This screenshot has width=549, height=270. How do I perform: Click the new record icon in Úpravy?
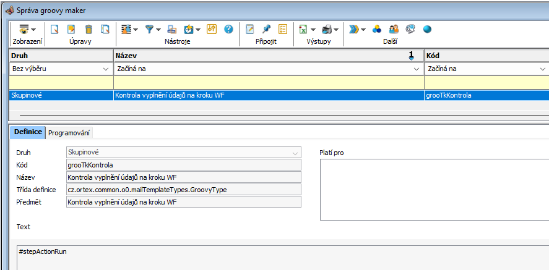tap(54, 29)
